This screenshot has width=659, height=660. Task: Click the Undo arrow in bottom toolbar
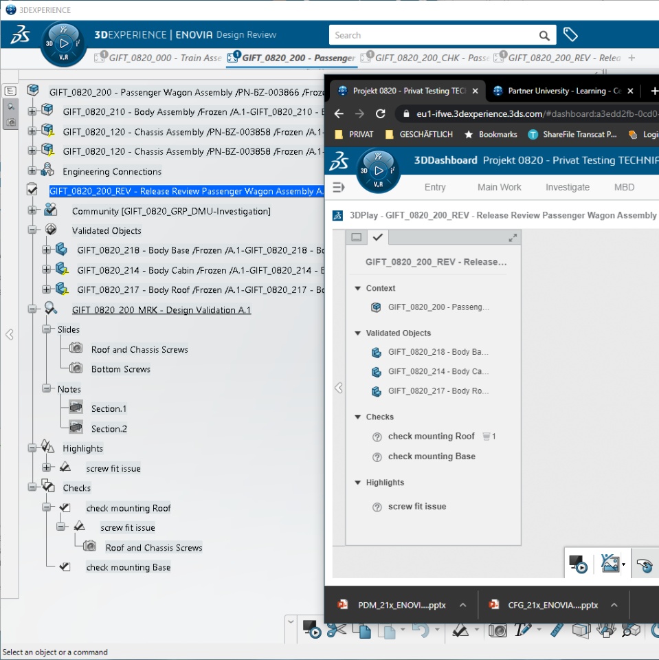[x=421, y=630]
